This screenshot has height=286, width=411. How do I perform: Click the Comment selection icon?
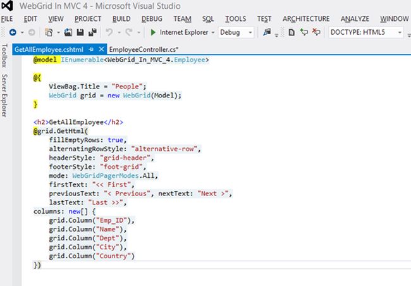point(304,32)
